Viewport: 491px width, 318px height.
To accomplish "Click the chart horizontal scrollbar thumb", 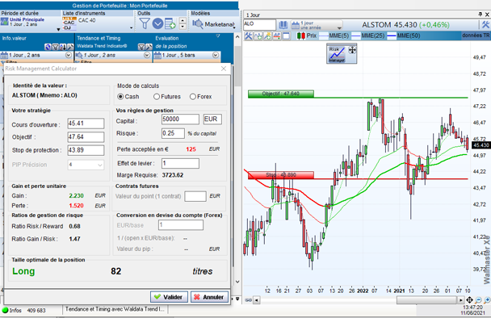I will pos(426,300).
